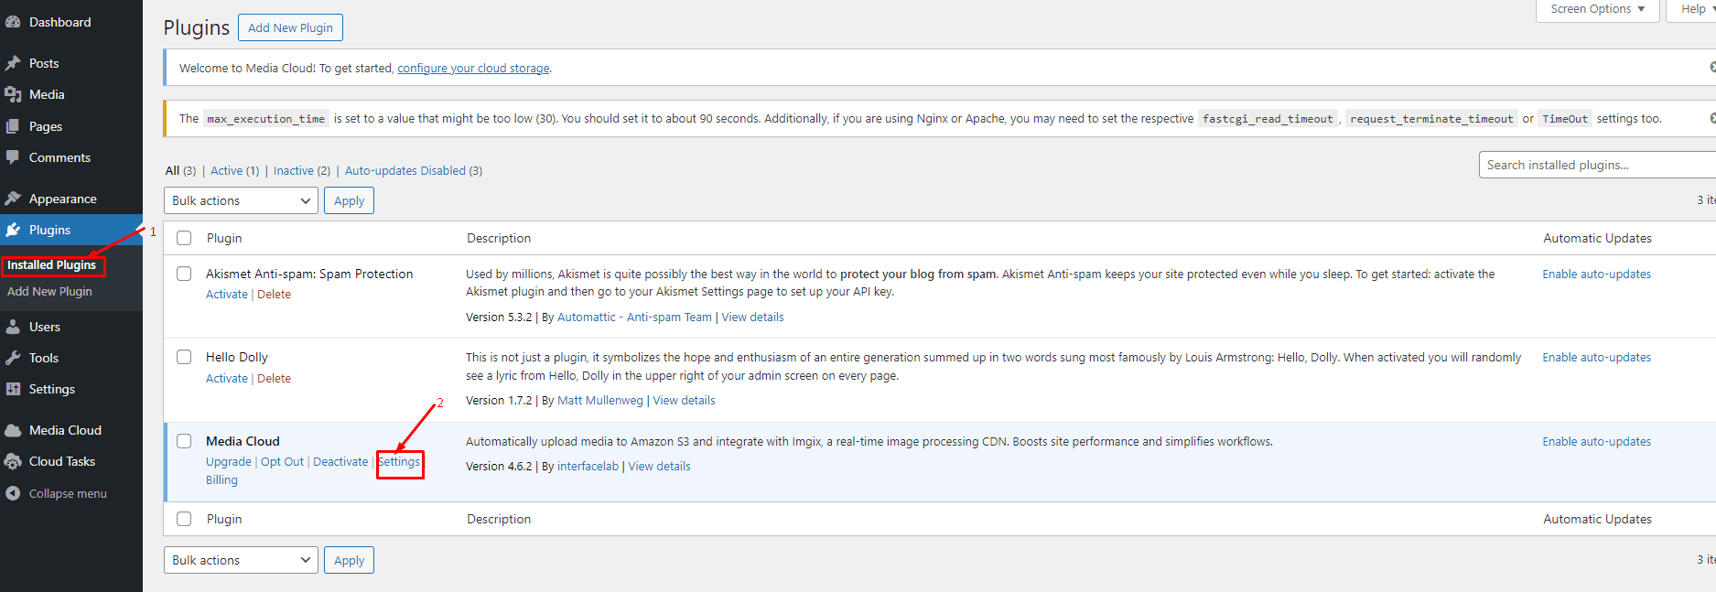Select the Hello Dolly plugin checkbox
Viewport: 1716px width, 592px height.
pos(184,357)
